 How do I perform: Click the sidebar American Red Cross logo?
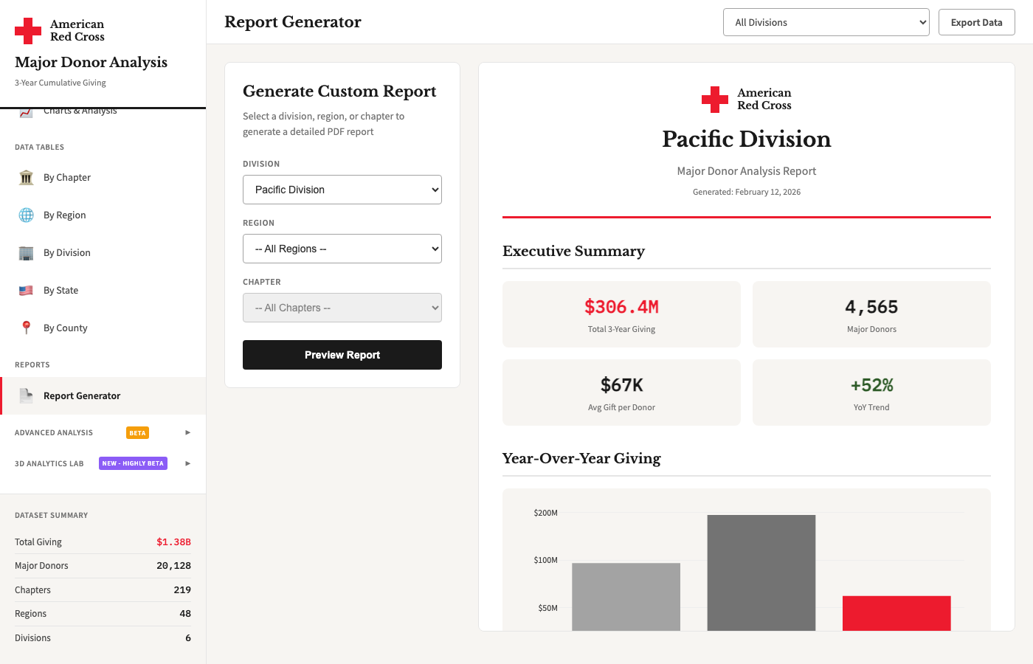coord(60,30)
